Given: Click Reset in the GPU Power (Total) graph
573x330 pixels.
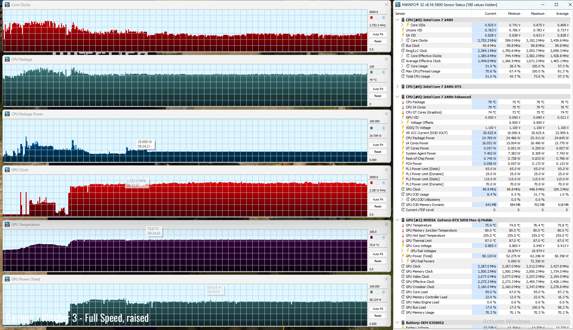Looking at the screenshot, I should pos(378,316).
